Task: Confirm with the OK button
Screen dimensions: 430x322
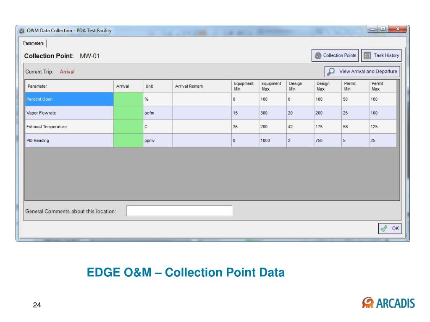Action: (x=390, y=229)
